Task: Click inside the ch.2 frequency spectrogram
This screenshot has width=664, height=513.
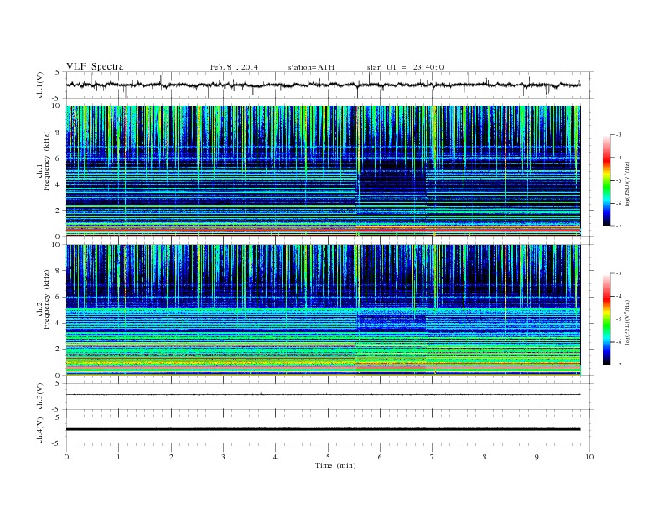Action: tap(323, 309)
